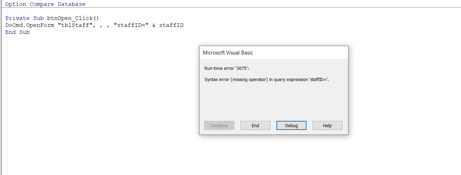
Task: Click the btnOpen_Click procedure name
Action: pos(70,18)
